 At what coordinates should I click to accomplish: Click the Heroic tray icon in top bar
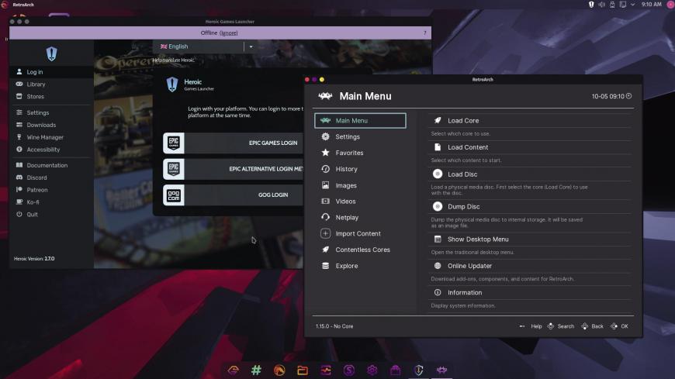(x=591, y=5)
